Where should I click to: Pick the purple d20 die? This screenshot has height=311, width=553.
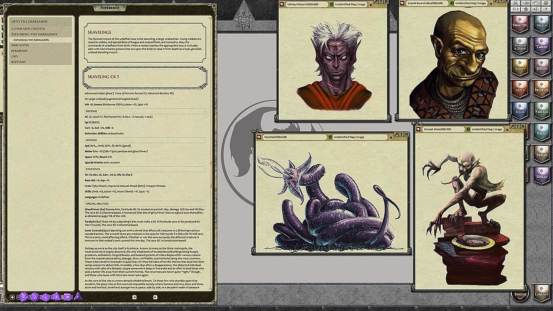click(x=24, y=297)
